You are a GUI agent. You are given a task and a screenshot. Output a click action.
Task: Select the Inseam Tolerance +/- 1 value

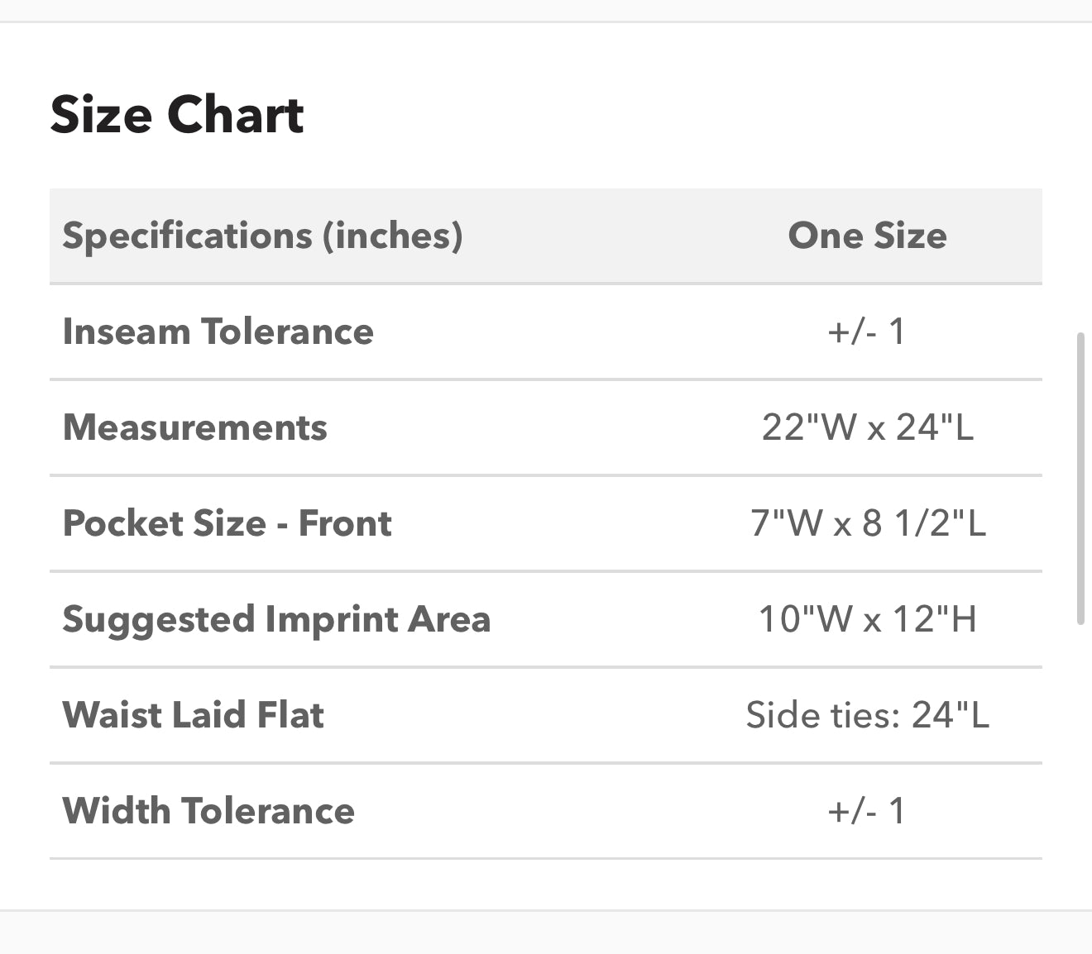click(867, 332)
